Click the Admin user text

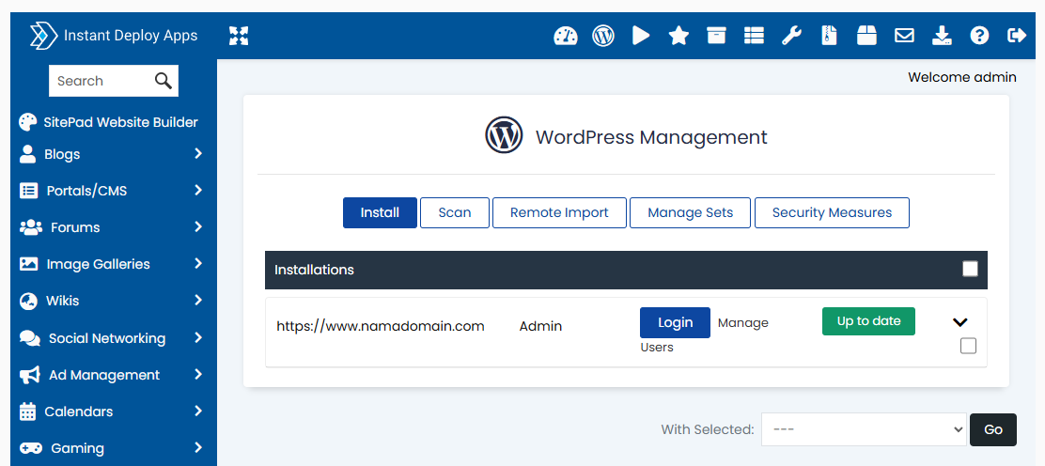click(x=540, y=326)
